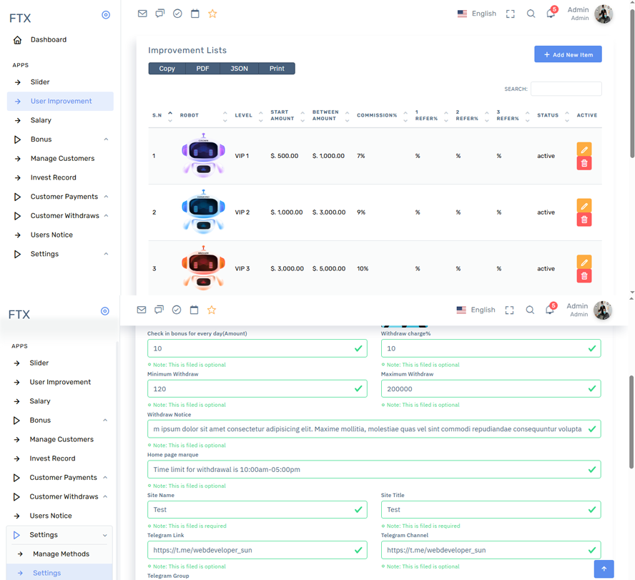Click the table Search input field

pyautogui.click(x=566, y=89)
